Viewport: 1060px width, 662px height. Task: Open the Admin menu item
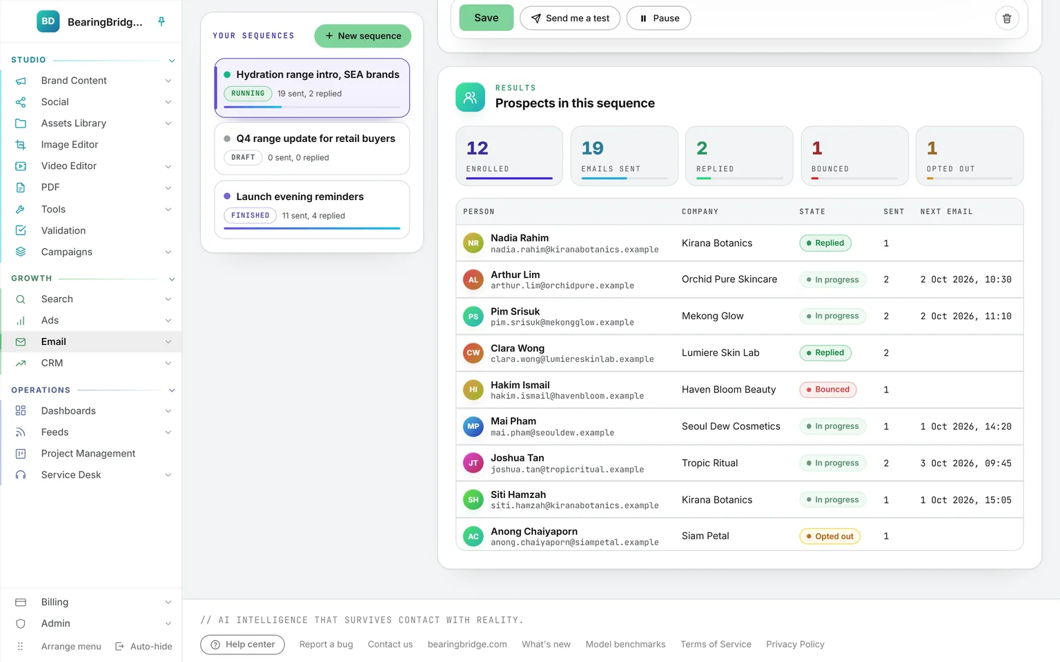[92, 623]
